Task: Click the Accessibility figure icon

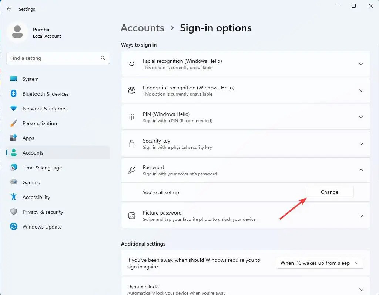Action: [x=14, y=197]
